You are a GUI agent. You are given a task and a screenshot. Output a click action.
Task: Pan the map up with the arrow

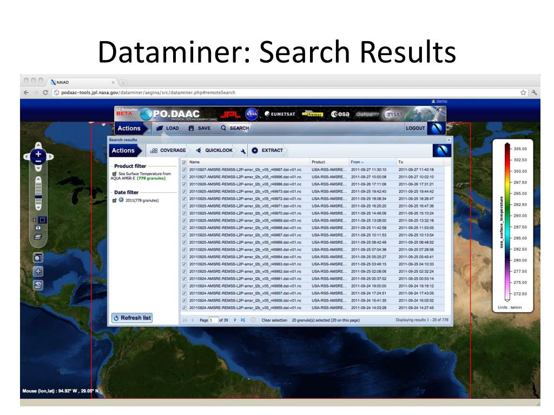coord(38,145)
